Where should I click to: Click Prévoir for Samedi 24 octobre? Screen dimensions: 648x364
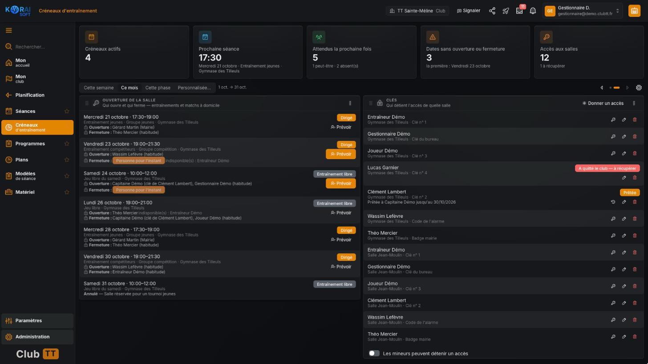[341, 183]
